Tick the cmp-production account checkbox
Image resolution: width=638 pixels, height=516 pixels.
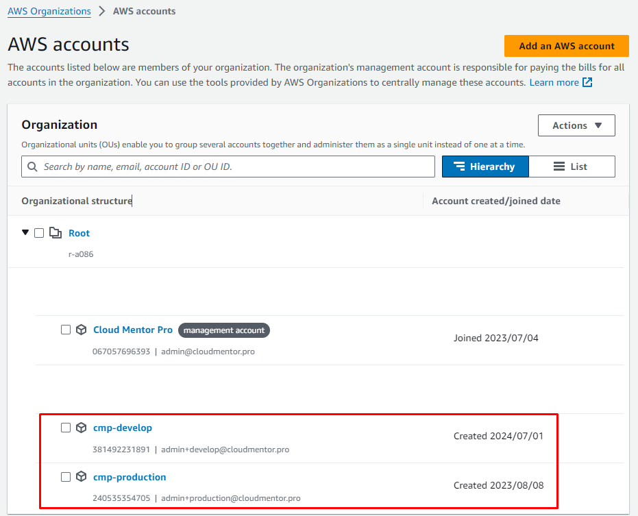66,477
